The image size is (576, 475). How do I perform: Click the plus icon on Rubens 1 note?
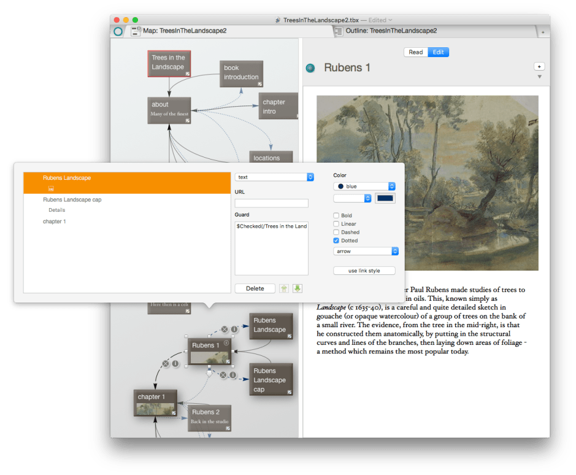tap(226, 344)
